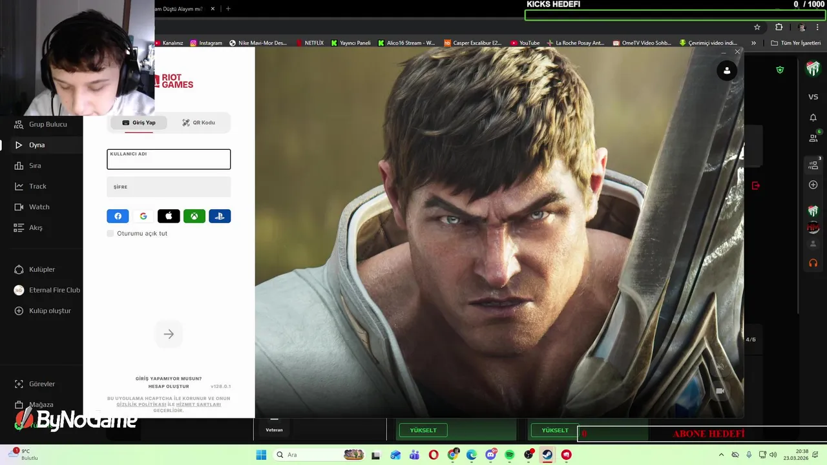Open the Hesap Oluştur link
Image resolution: width=827 pixels, height=465 pixels.
pyautogui.click(x=169, y=386)
